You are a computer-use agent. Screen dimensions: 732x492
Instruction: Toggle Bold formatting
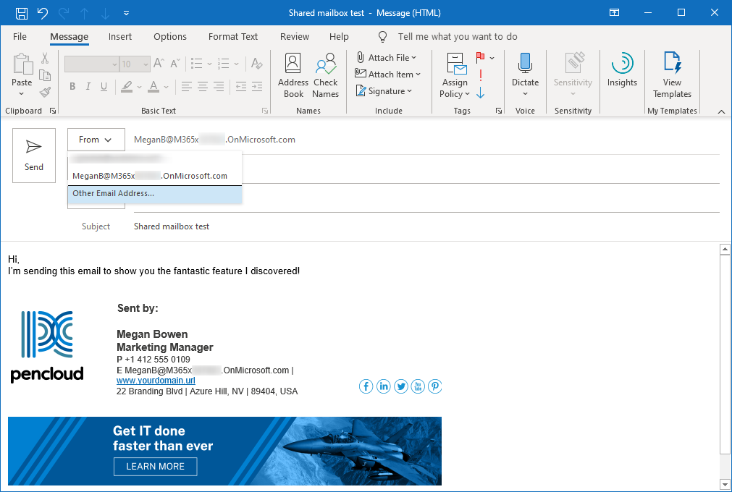point(72,87)
